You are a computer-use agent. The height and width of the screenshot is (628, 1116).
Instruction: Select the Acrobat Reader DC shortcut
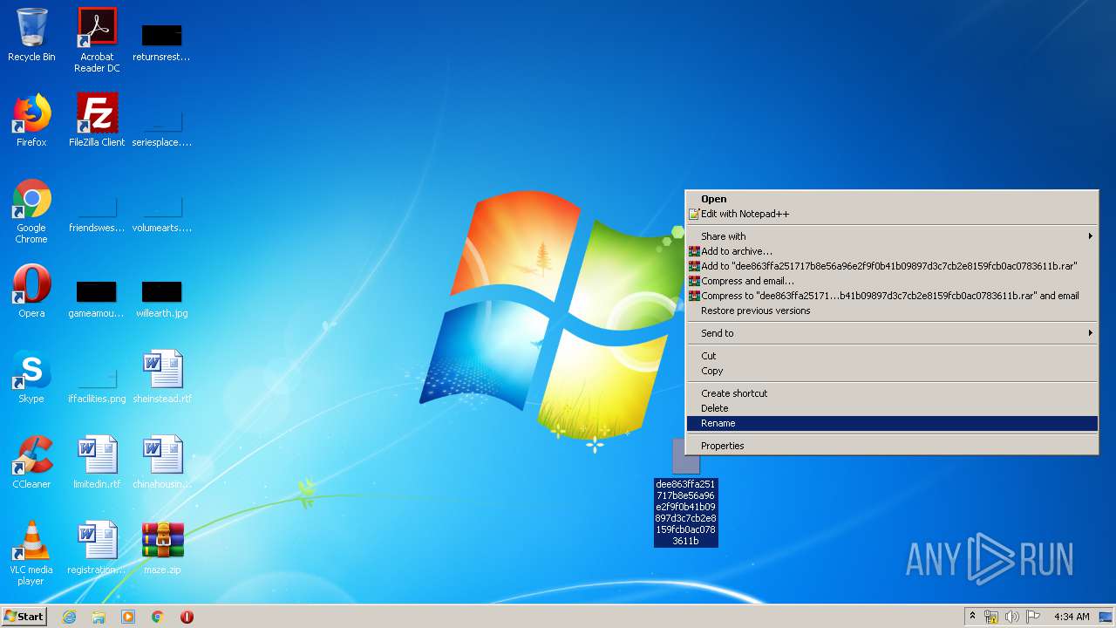97,40
